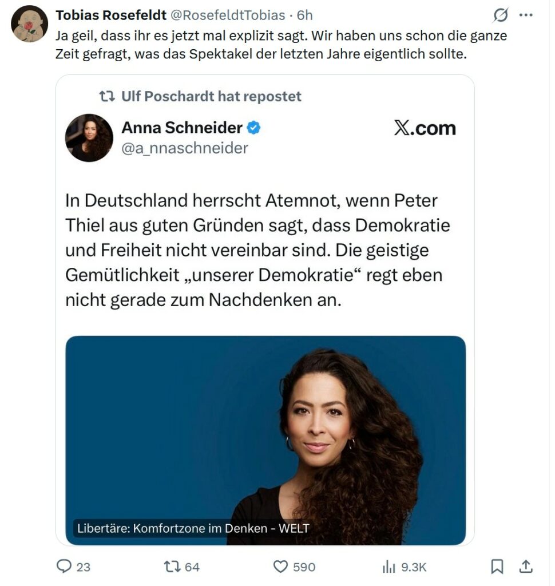
Task: Open the @a_nnaschneider handle
Action: click(x=185, y=148)
